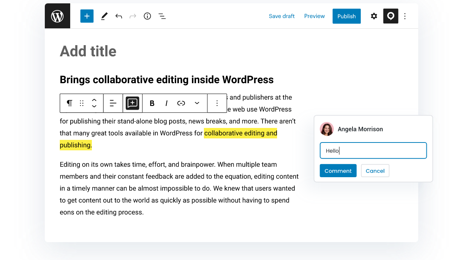Open the block inserter plus button
The height and width of the screenshot is (260, 463).
87,16
